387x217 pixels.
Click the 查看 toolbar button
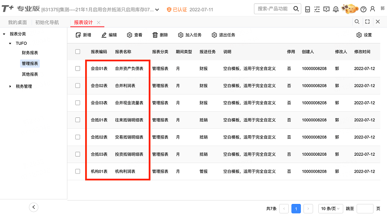(134, 35)
